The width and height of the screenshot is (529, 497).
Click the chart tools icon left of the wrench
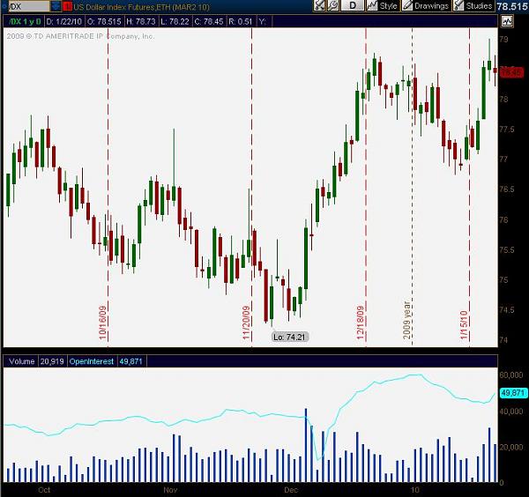pyautogui.click(x=319, y=6)
